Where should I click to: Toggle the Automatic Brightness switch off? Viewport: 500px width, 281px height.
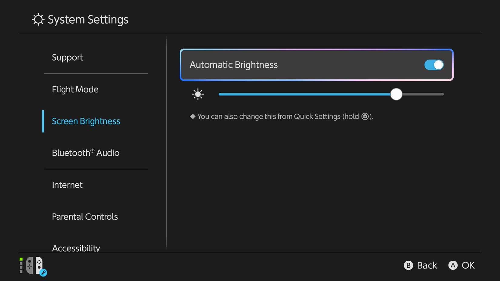click(434, 65)
